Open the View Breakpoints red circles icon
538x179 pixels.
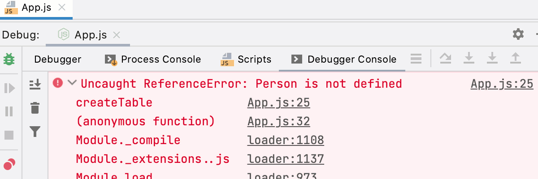point(9,165)
